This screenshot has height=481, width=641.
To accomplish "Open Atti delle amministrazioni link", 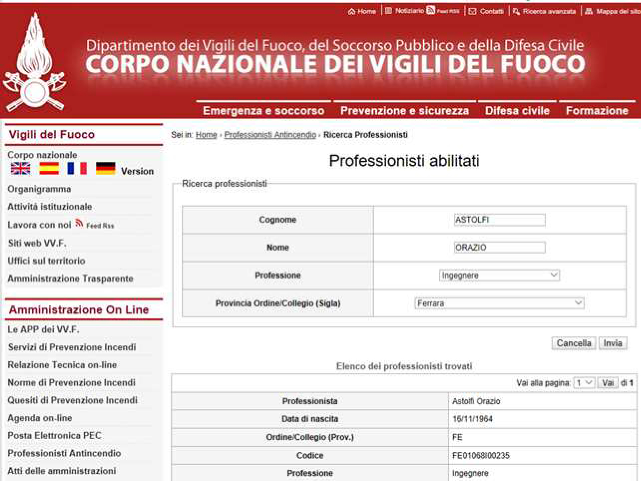I will (x=62, y=471).
